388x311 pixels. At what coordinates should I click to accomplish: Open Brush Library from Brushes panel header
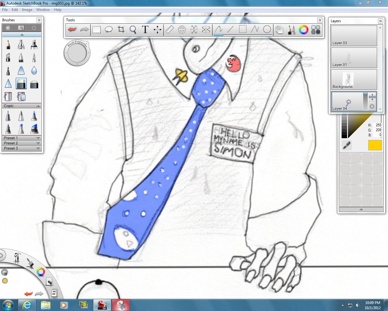(8, 28)
